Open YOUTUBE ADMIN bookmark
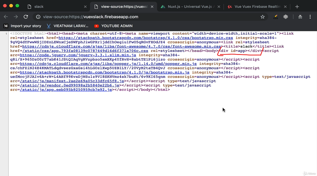 (113, 26)
